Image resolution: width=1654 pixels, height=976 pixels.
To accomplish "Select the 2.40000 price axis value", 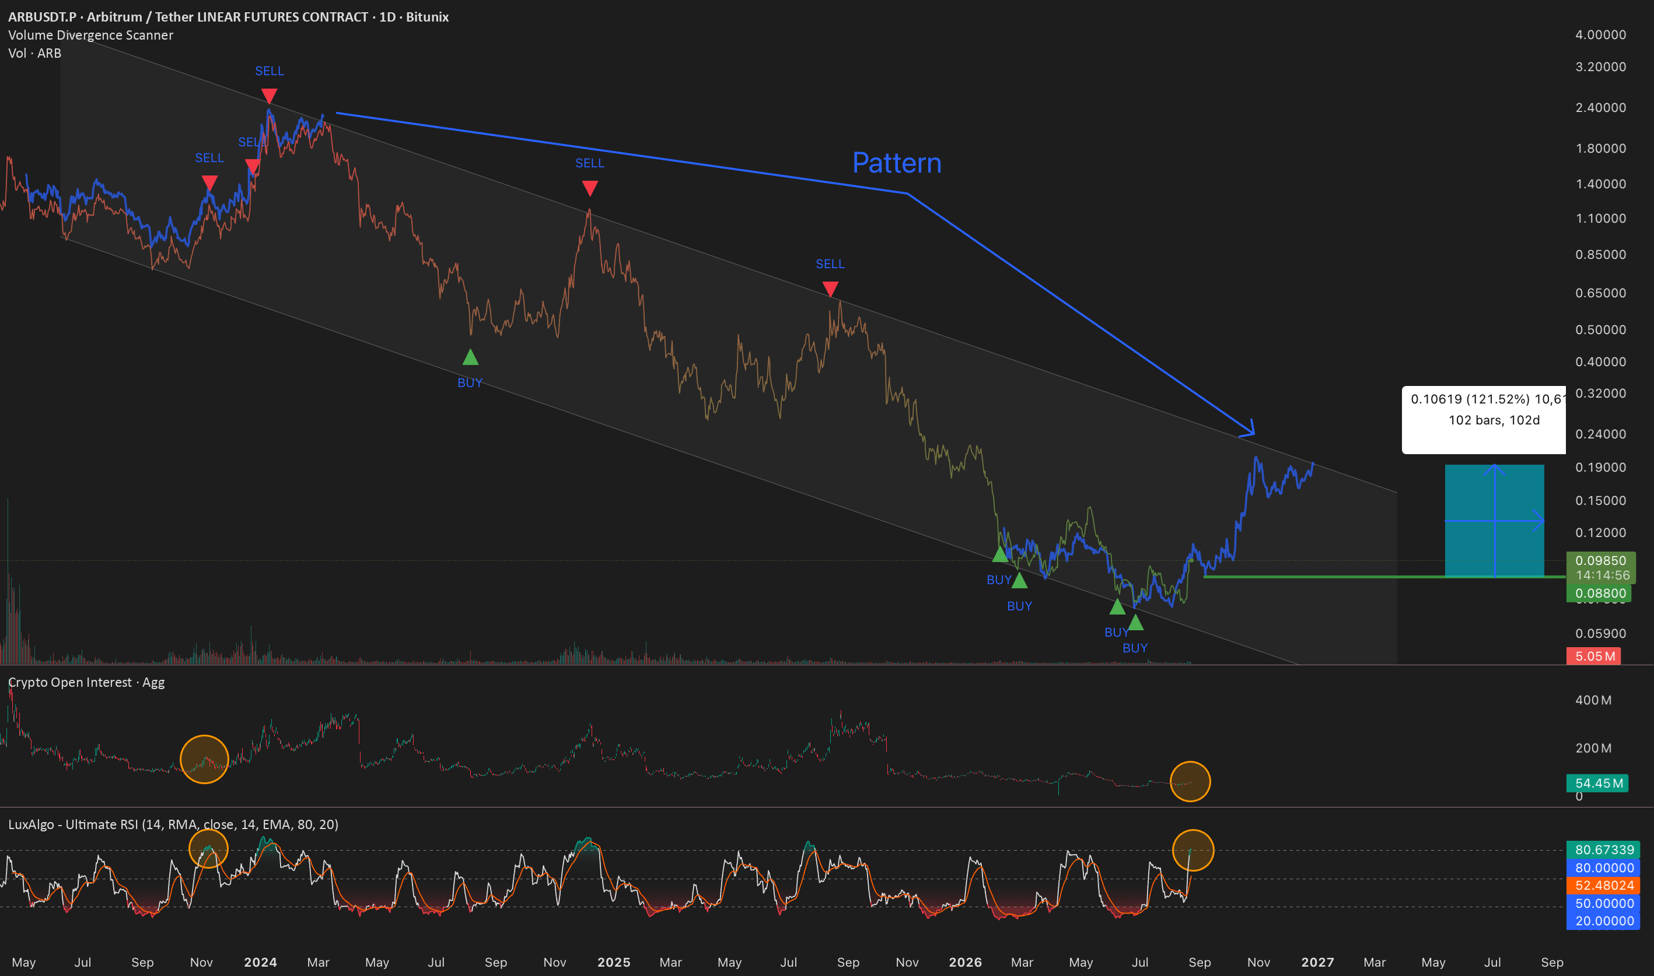I will [x=1600, y=108].
